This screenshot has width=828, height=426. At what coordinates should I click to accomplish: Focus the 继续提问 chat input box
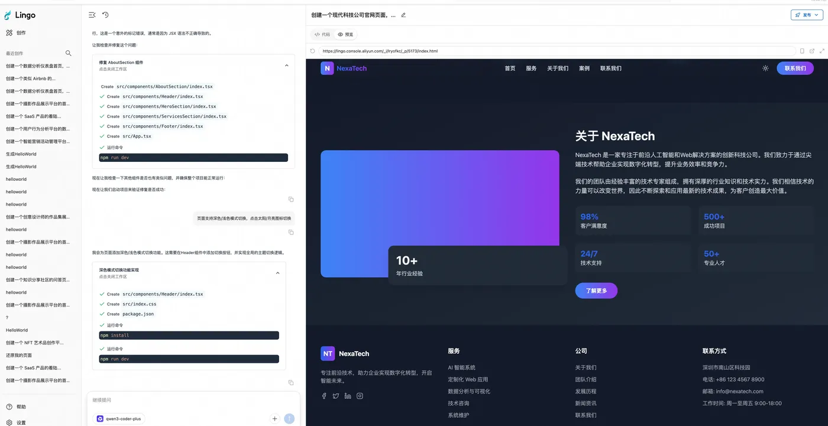click(x=193, y=400)
